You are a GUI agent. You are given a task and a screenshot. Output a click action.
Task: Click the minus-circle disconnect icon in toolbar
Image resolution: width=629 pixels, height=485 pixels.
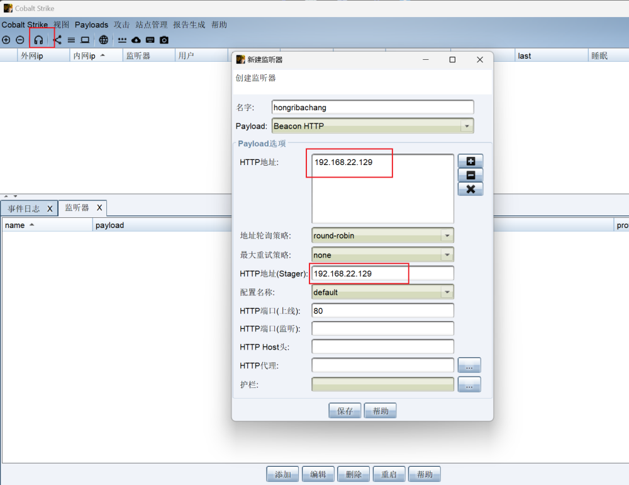(x=20, y=40)
